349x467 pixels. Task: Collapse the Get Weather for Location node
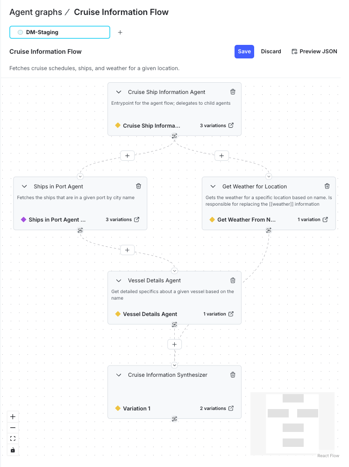click(213, 186)
